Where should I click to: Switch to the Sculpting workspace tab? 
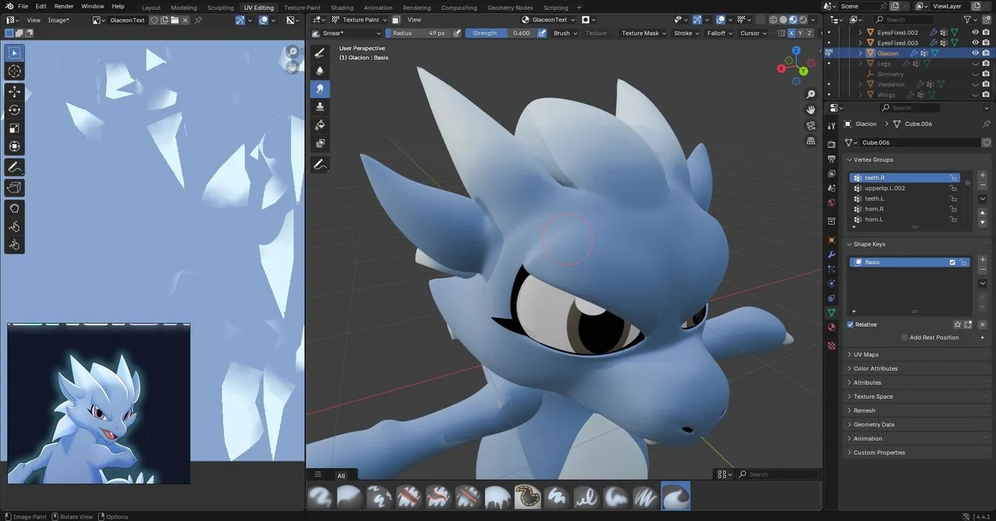[x=220, y=8]
